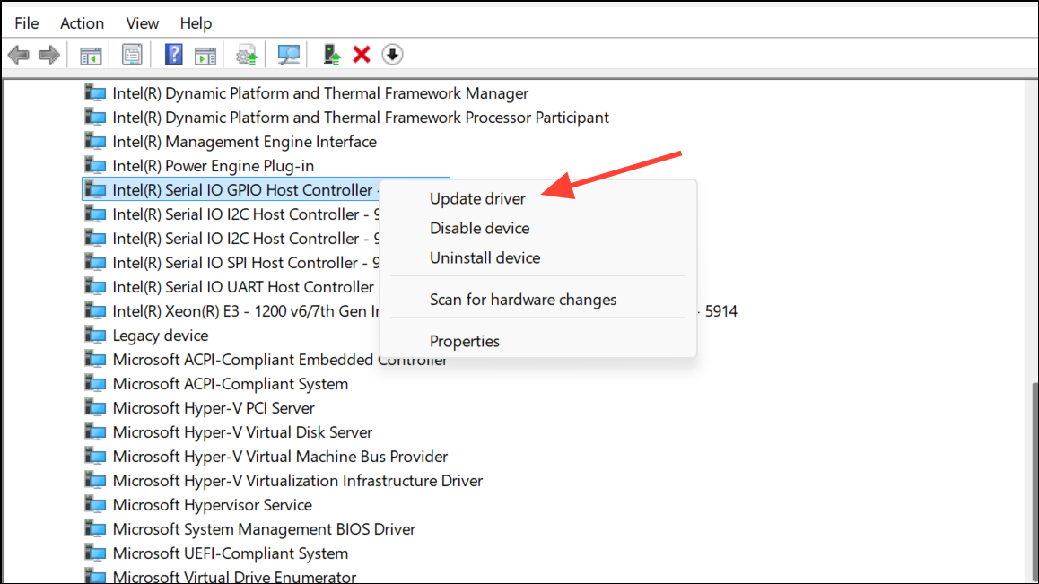Select Intel(R) Serial IO SPI Host Controller
The width and height of the screenshot is (1039, 584).
tap(246, 263)
